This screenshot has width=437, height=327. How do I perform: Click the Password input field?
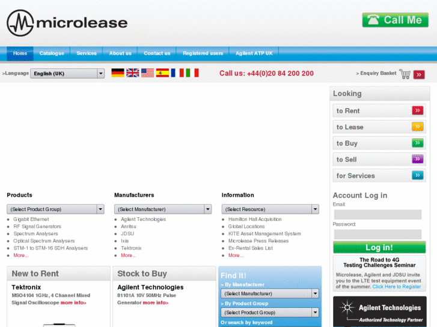tap(377, 235)
